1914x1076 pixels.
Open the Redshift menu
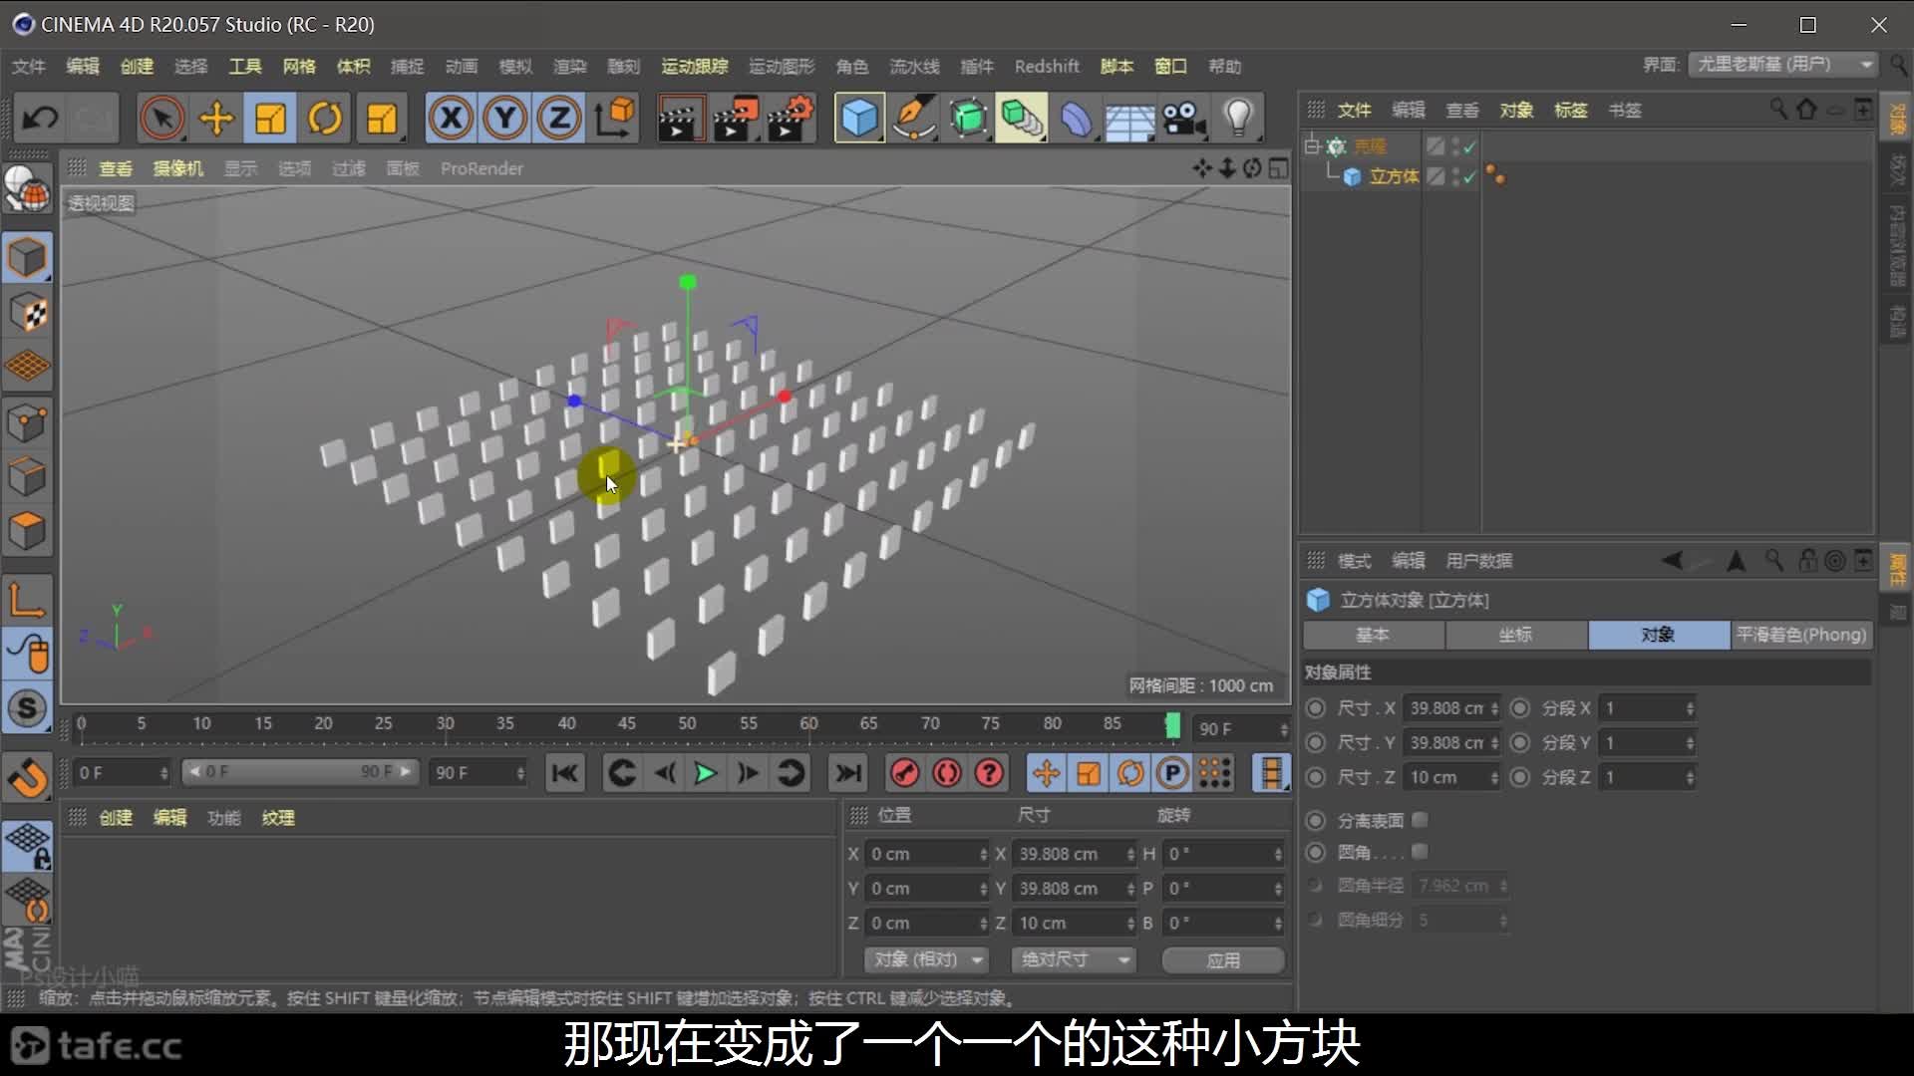click(x=1047, y=66)
